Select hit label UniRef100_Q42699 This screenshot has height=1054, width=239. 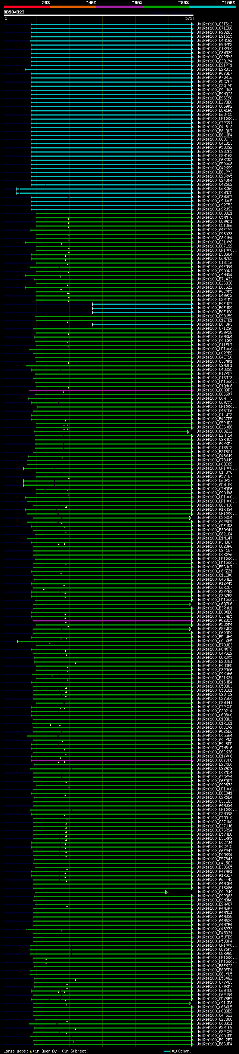click(214, 168)
